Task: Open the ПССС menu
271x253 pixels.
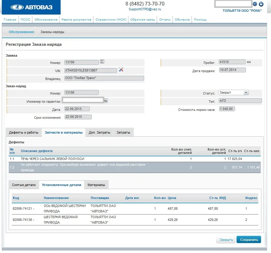Action: pos(25,20)
